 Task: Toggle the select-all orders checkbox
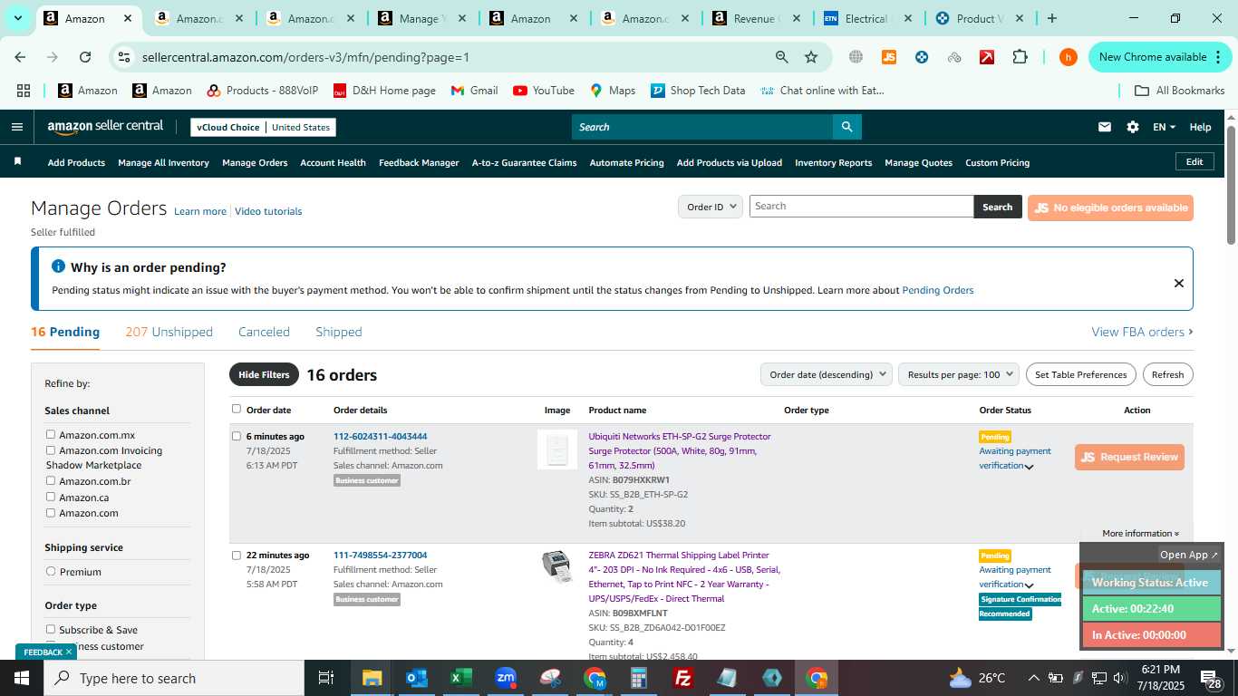[237, 409]
